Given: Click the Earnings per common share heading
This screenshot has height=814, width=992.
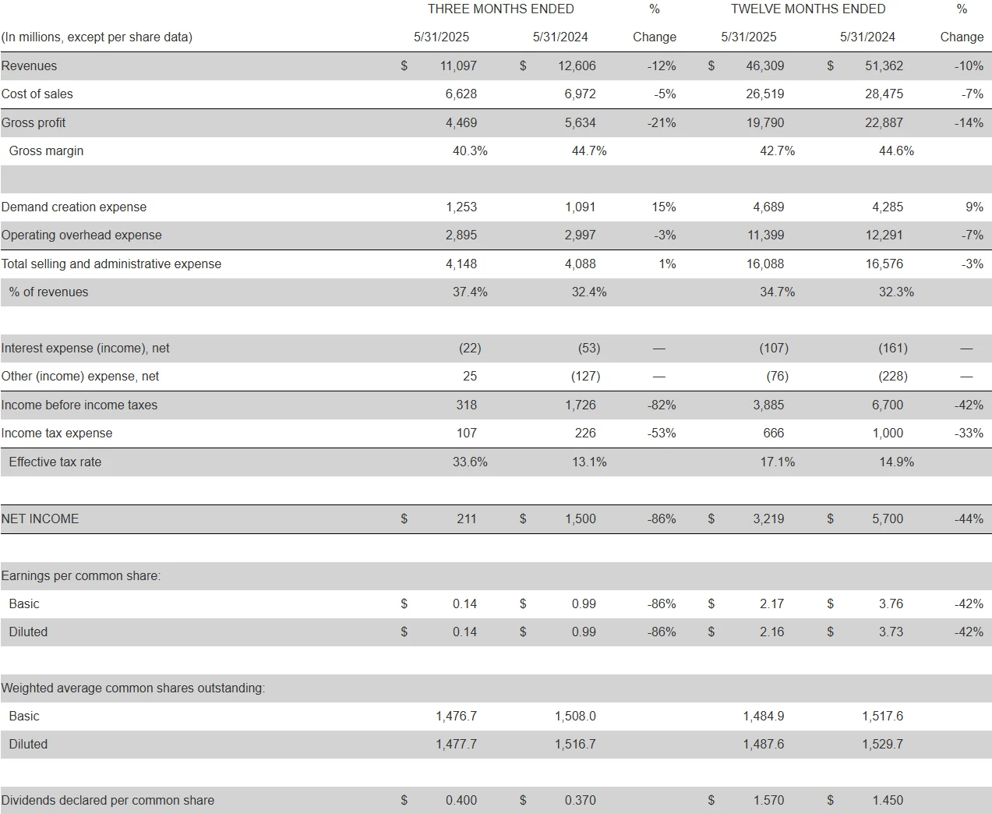Looking at the screenshot, I should [x=81, y=576].
